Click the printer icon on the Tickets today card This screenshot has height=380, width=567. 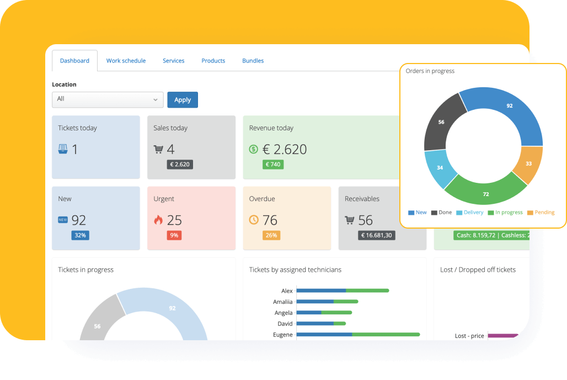pos(63,149)
